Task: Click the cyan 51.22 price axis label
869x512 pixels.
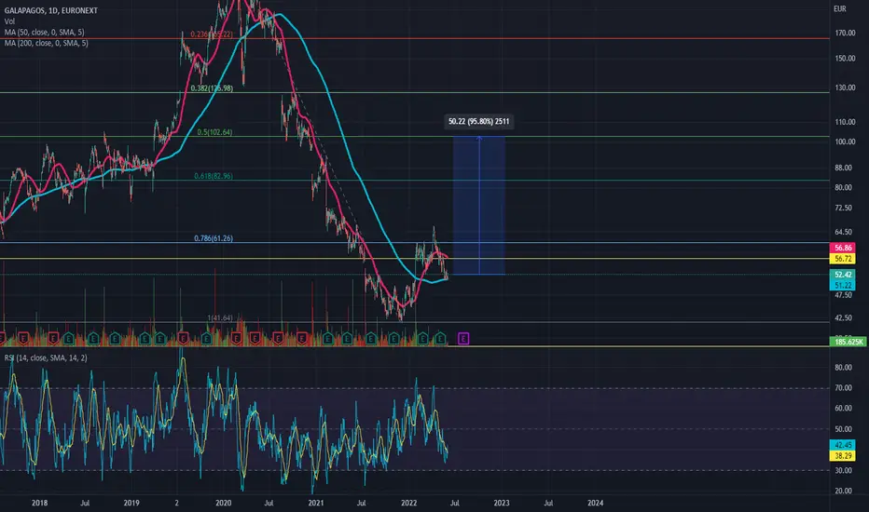Action: point(843,285)
